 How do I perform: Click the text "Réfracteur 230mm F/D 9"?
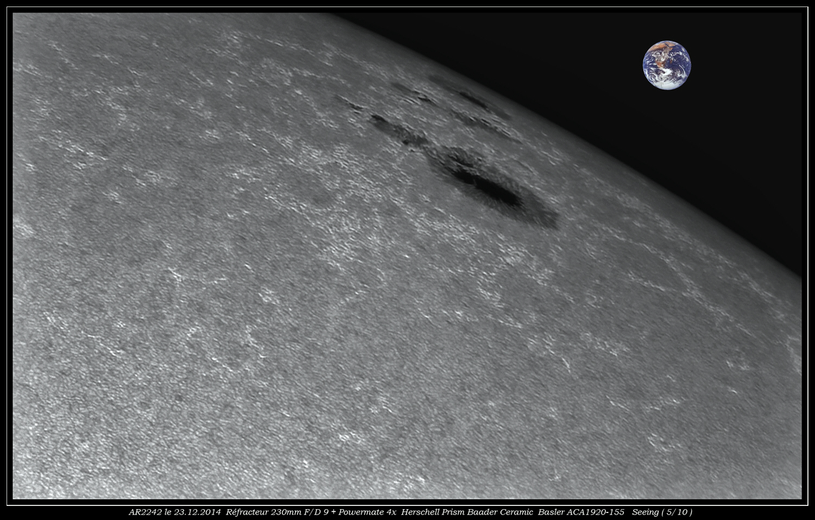278,512
